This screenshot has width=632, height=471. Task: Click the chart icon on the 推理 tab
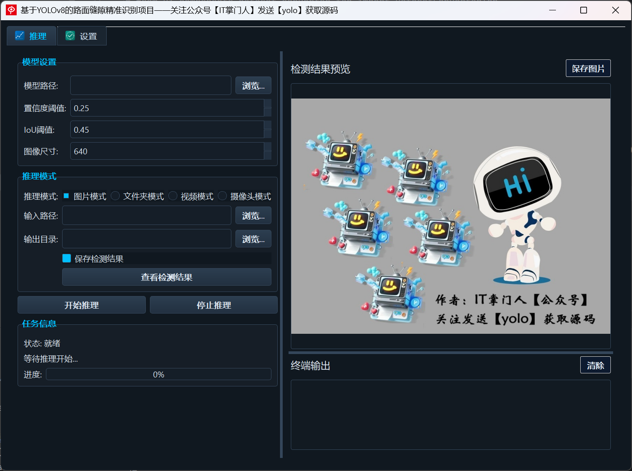point(20,36)
